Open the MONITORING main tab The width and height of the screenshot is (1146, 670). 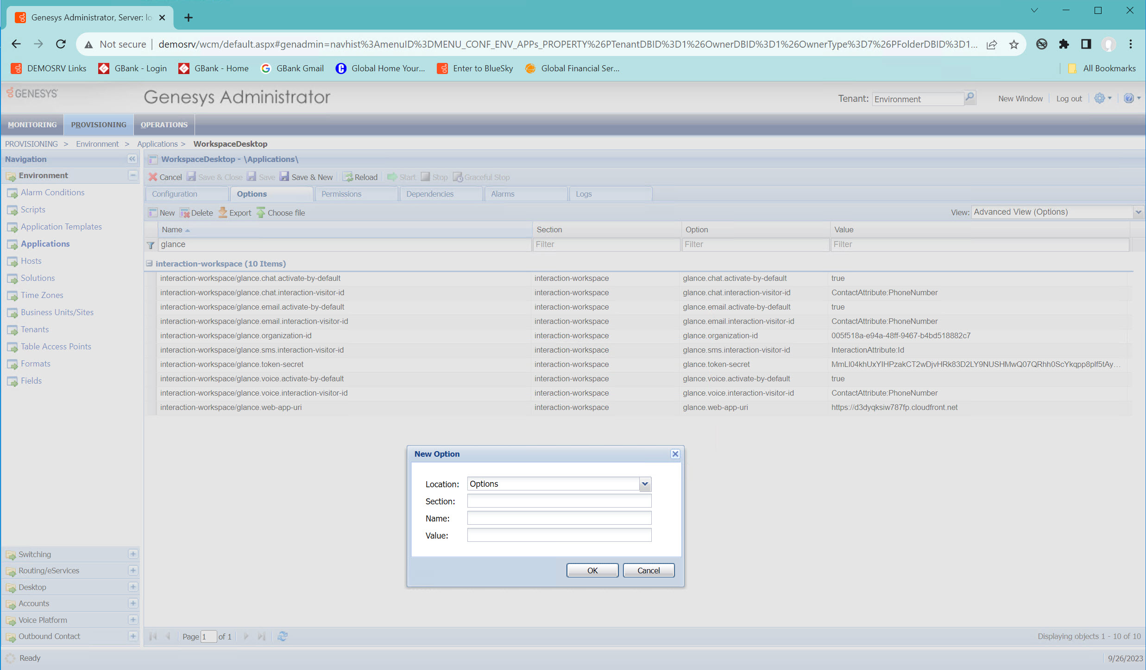[32, 124]
